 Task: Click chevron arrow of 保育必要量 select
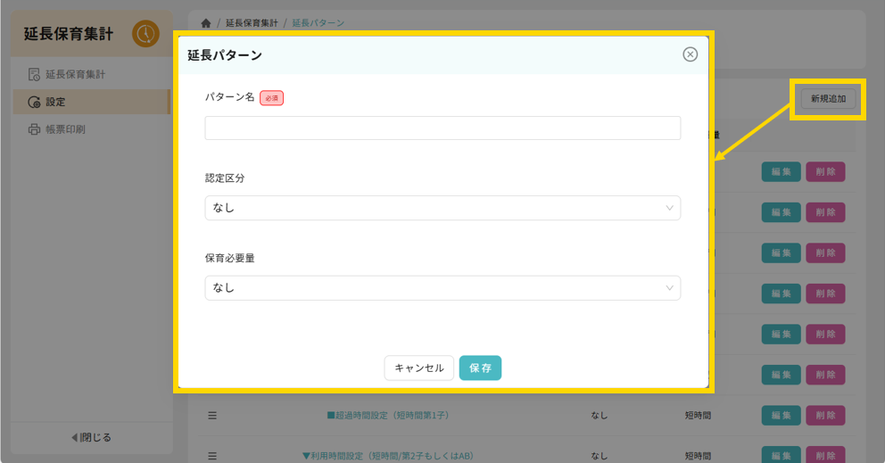point(669,288)
